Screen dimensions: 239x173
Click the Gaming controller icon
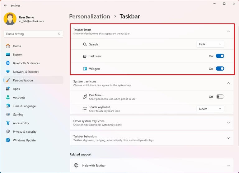8,114
